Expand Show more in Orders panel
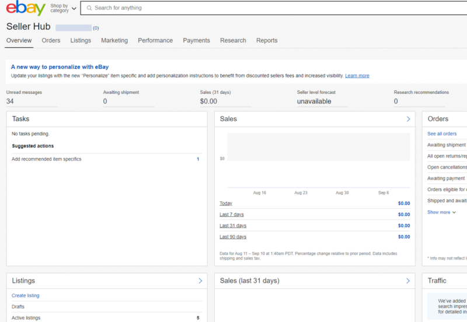This screenshot has height=322, width=467. (441, 212)
